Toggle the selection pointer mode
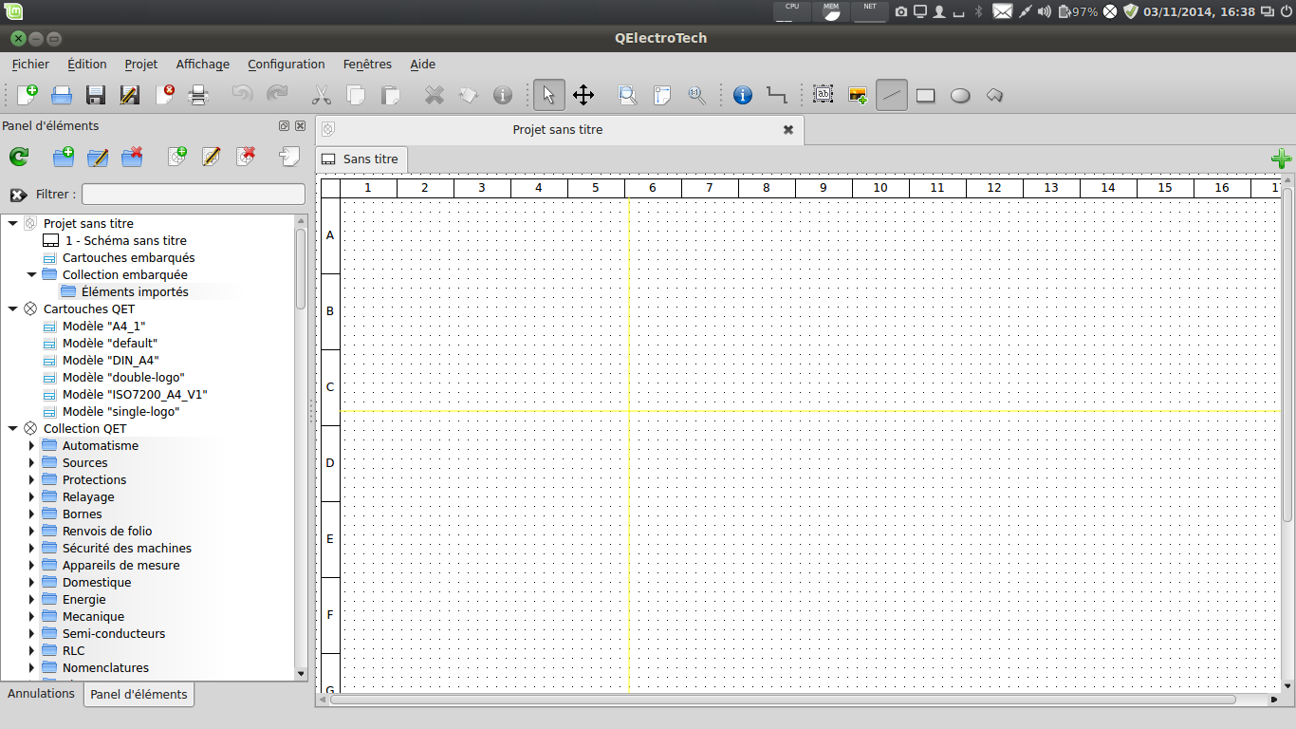 click(548, 95)
